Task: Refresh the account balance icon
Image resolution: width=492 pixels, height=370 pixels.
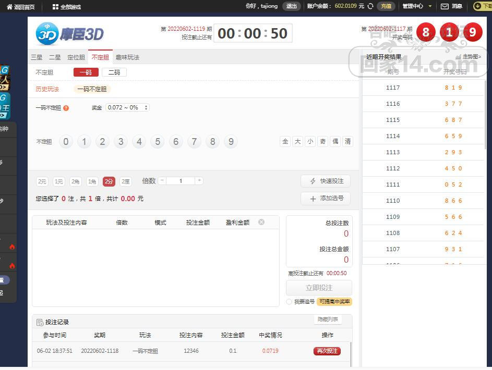Action: point(370,6)
